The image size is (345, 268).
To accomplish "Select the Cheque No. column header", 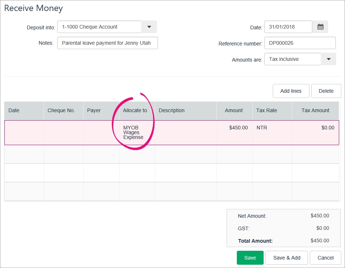I will 61,110.
